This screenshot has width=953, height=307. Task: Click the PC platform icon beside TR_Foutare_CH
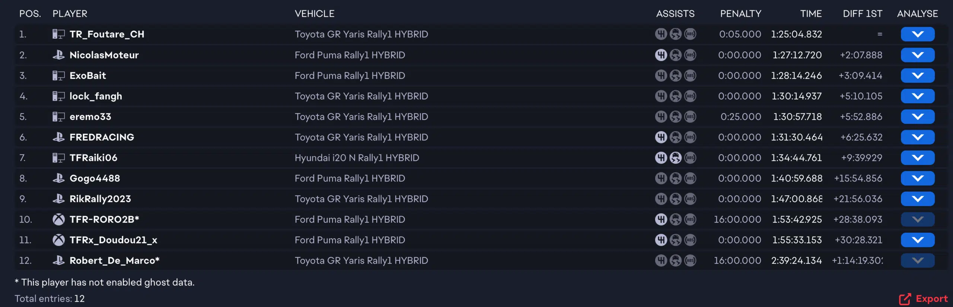coord(58,34)
